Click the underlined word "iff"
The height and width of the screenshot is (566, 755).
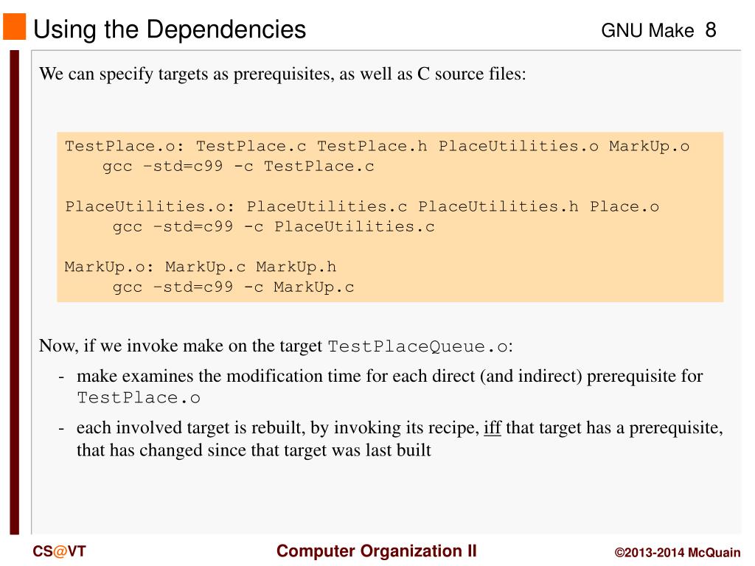tap(492, 427)
